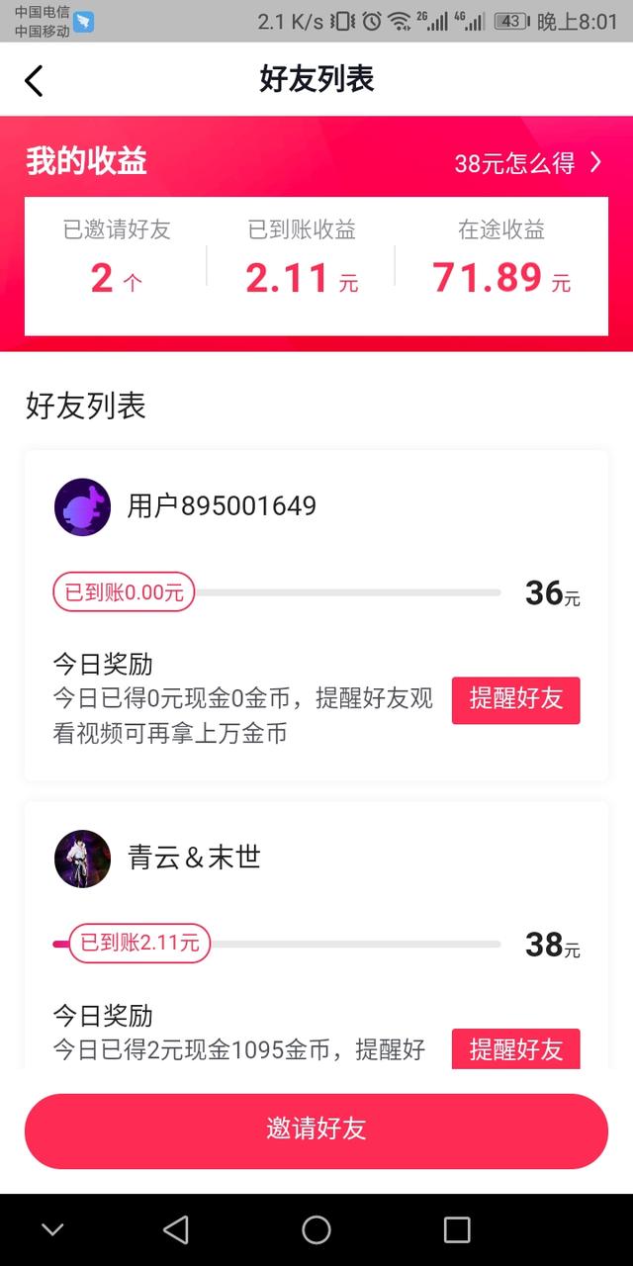
Task: Tap 提醒好友 for 青云&末世
Action: click(515, 1048)
